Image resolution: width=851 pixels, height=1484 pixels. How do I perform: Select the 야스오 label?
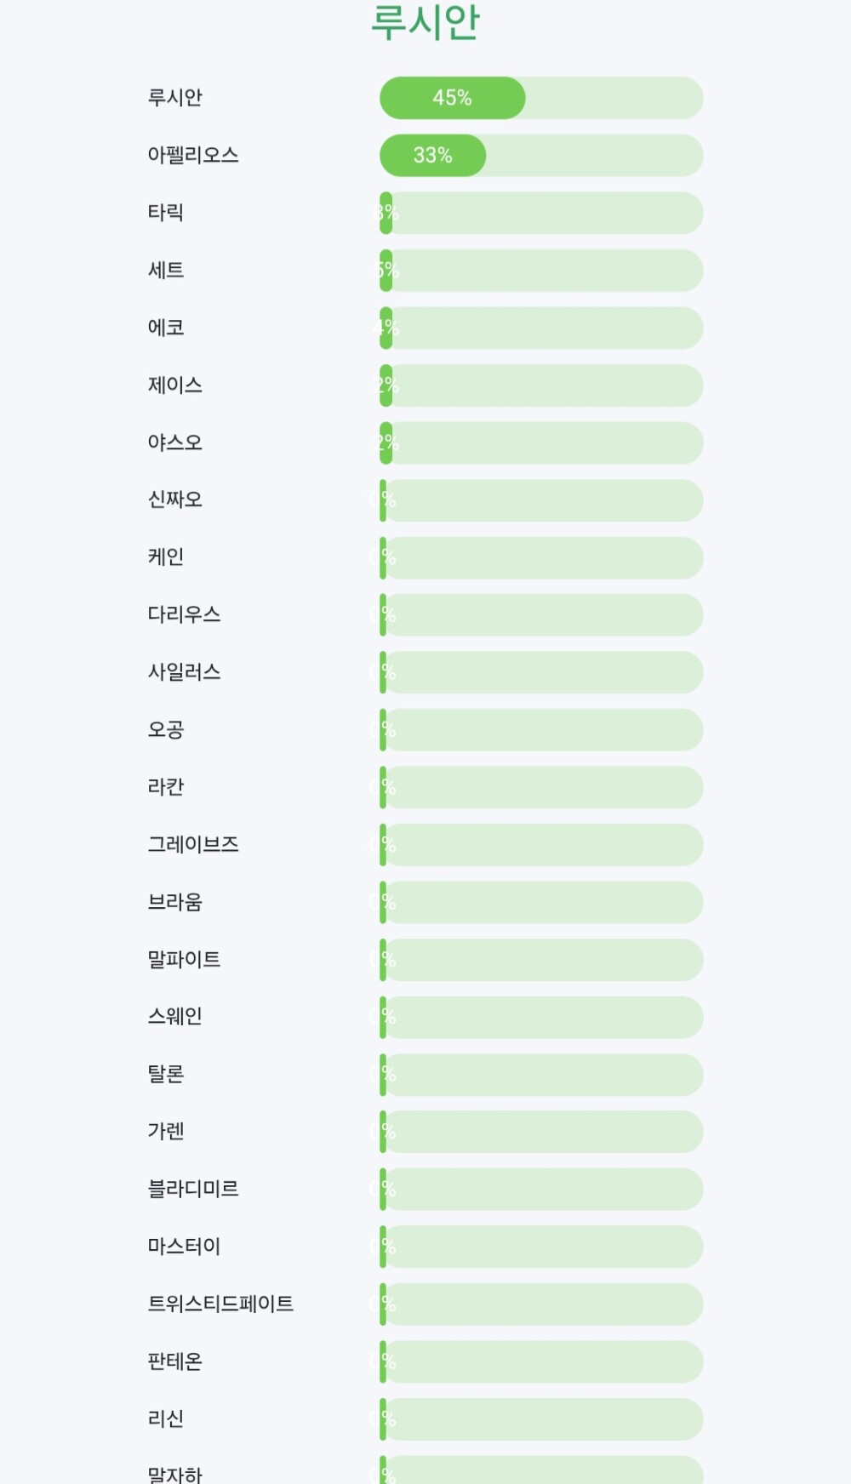click(x=174, y=442)
